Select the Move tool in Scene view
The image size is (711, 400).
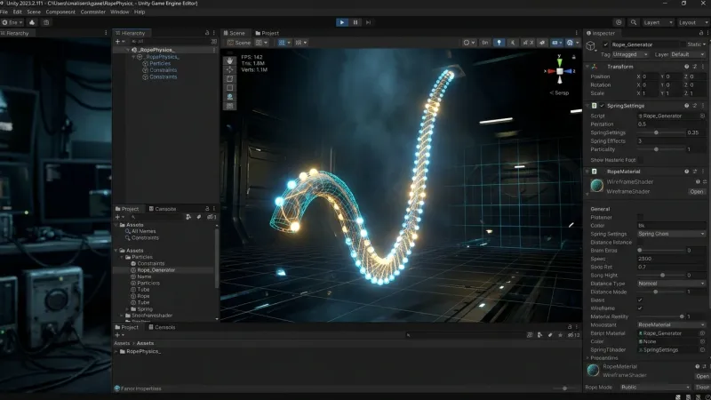click(230, 70)
